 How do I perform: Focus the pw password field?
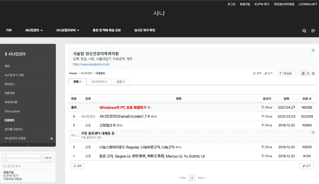coord(22,160)
